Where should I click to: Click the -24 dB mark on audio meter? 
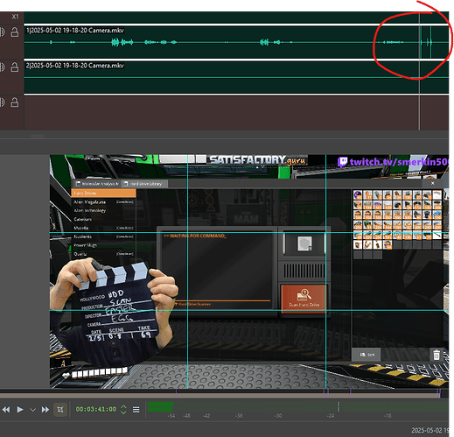point(330,416)
